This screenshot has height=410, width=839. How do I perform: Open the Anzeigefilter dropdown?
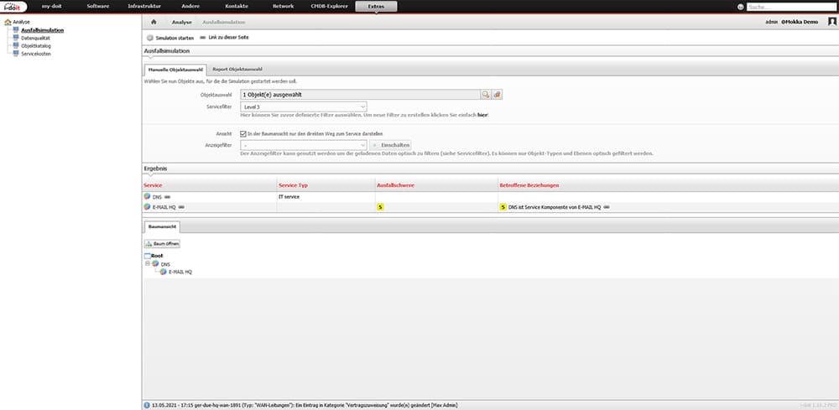pyautogui.click(x=304, y=145)
